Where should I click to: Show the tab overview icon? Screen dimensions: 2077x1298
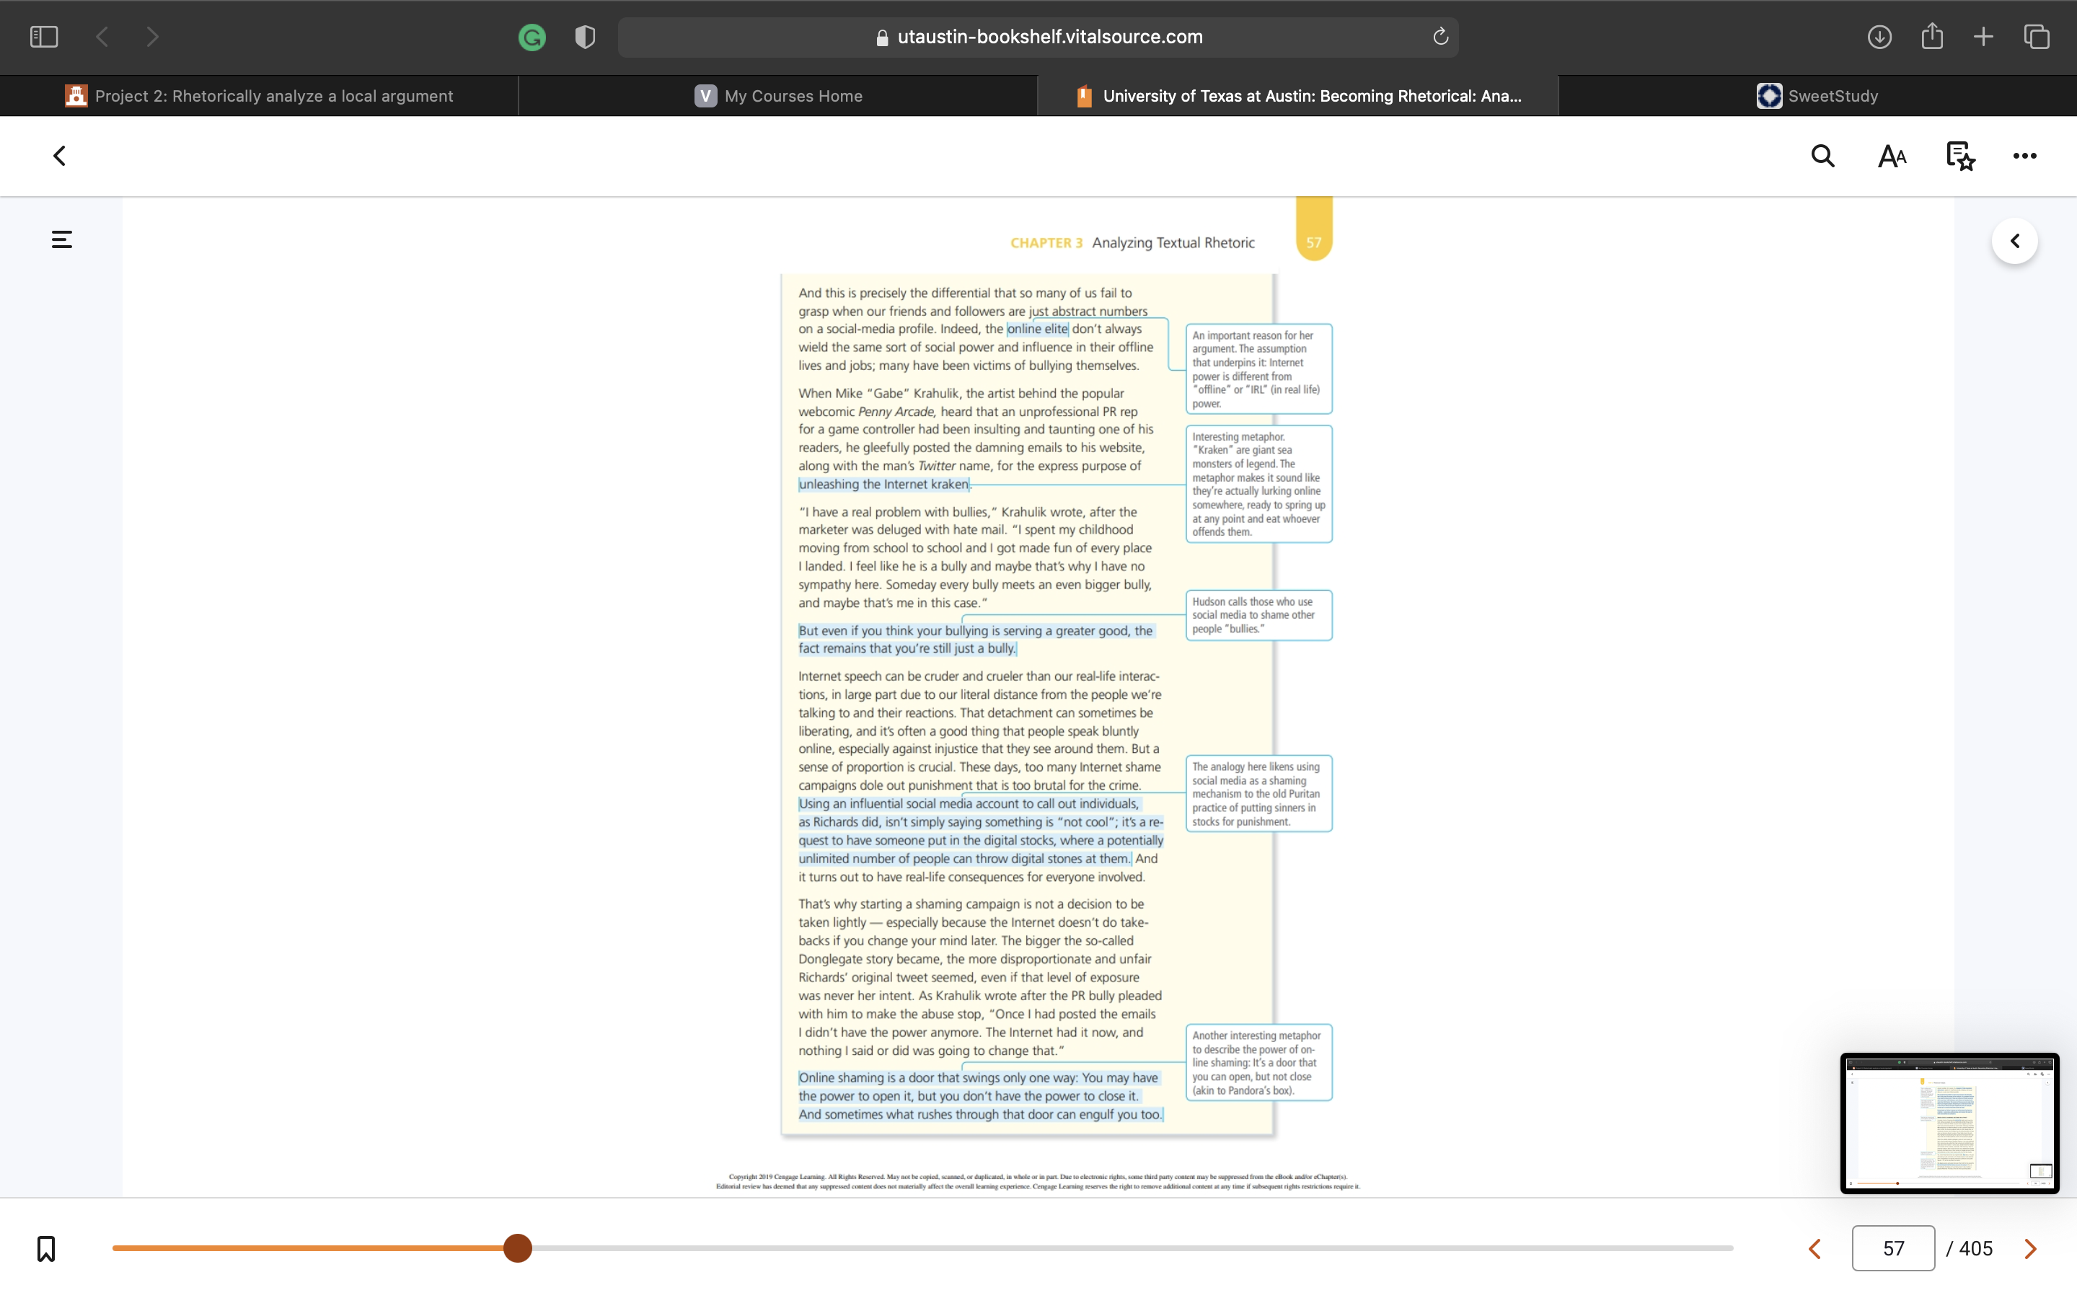(2037, 37)
